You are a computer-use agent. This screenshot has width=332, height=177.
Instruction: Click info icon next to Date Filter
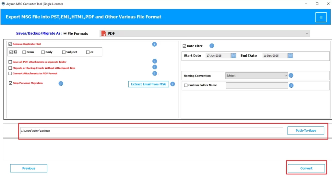click(212, 46)
